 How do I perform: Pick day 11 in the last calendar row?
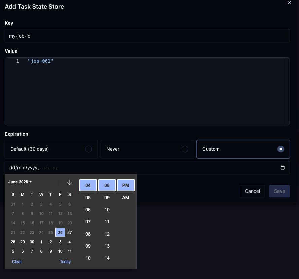pos(70,251)
